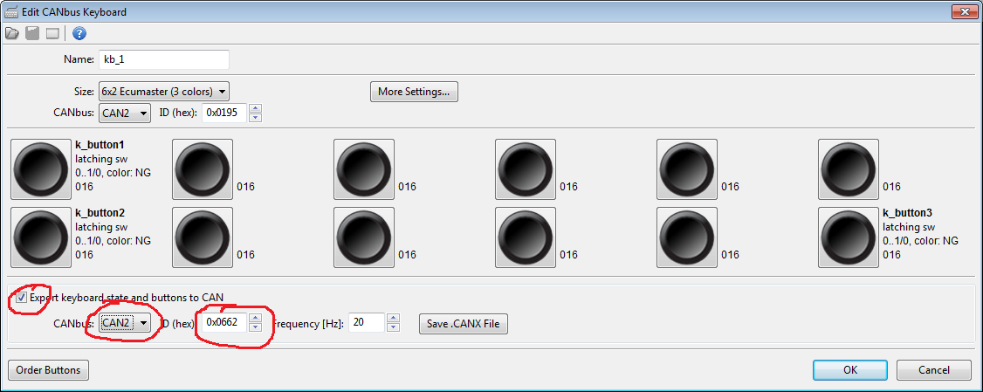Click the Cancel button
Image resolution: width=983 pixels, height=392 pixels.
[x=933, y=370]
